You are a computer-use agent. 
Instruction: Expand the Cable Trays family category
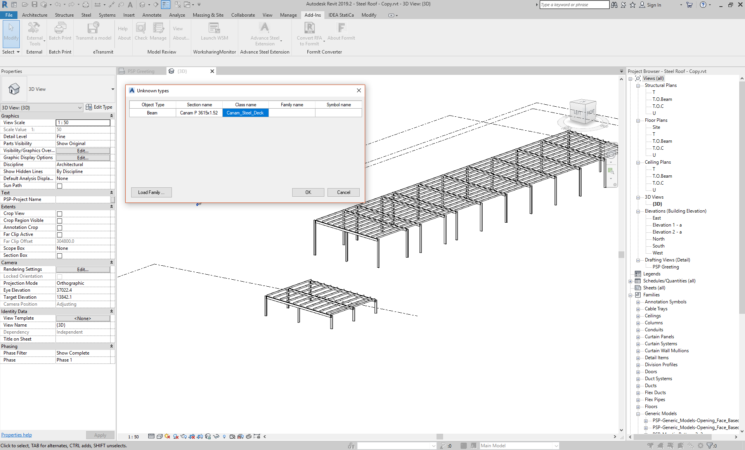[639, 309]
